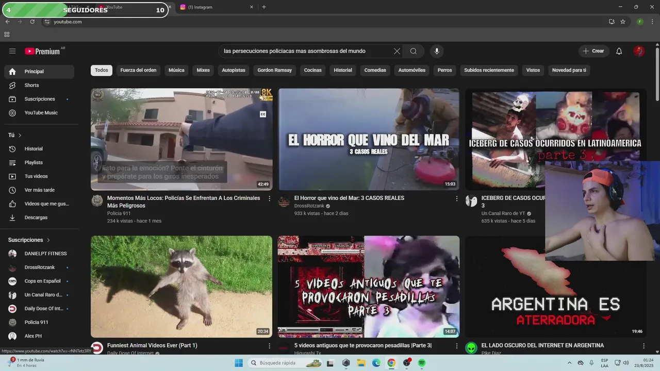Open options for Funniest Animal Videos
Screen dimensions: 660x371
(x=269, y=346)
